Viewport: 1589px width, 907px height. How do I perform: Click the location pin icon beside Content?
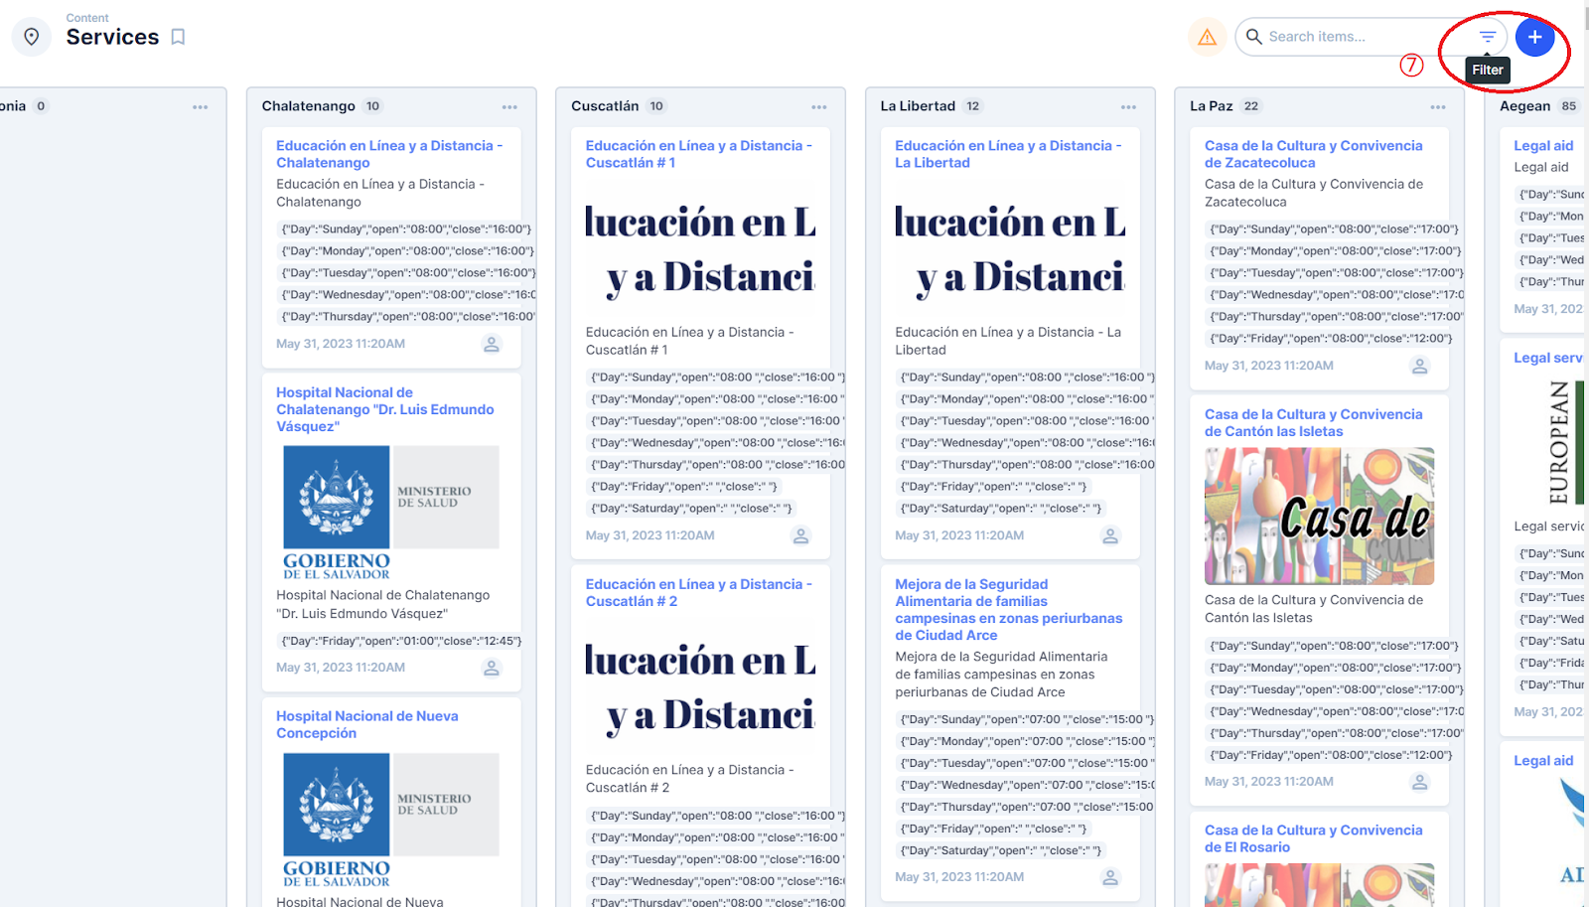point(32,37)
